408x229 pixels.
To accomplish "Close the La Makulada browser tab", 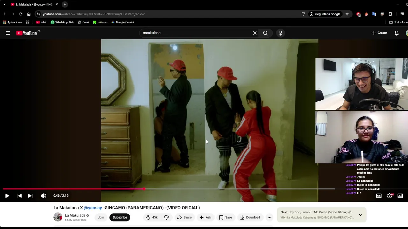I will pyautogui.click(x=57, y=4).
